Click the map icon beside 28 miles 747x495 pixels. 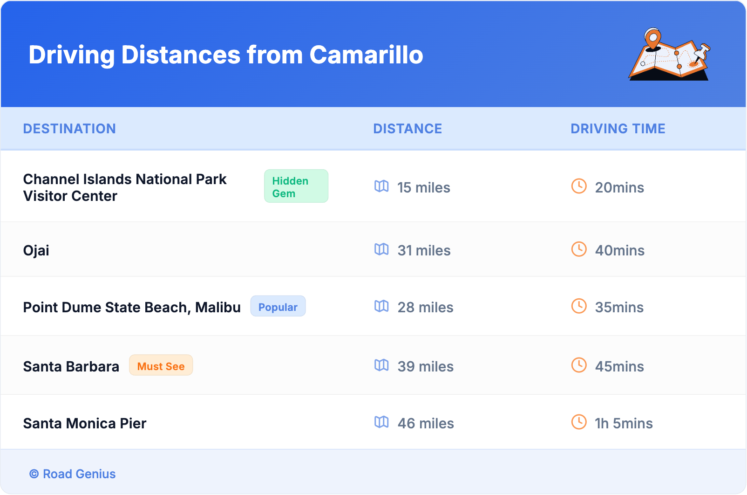(381, 306)
